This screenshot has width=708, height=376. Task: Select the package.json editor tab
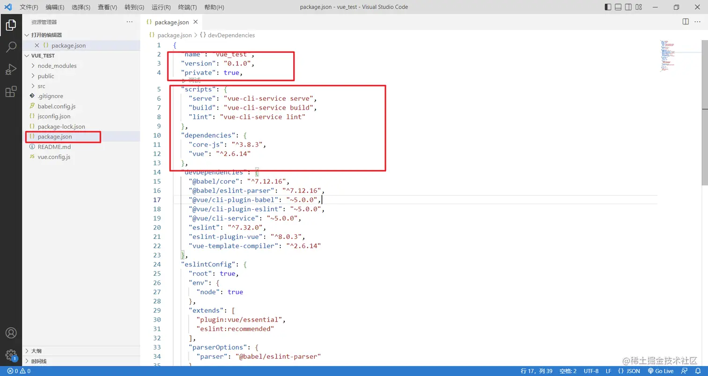(x=172, y=22)
